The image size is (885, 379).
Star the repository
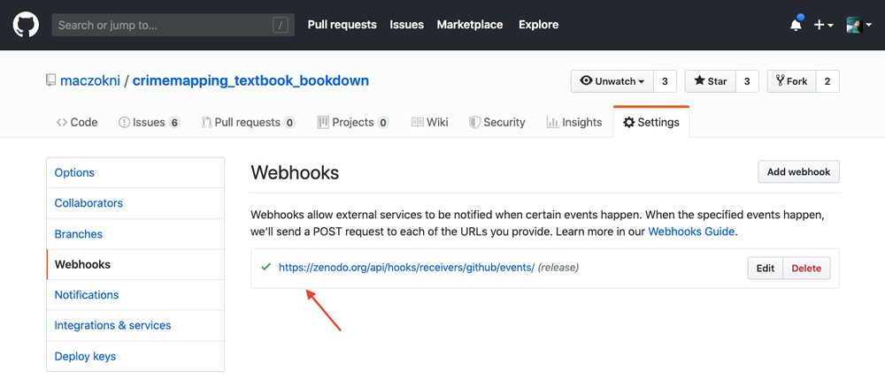[711, 81]
